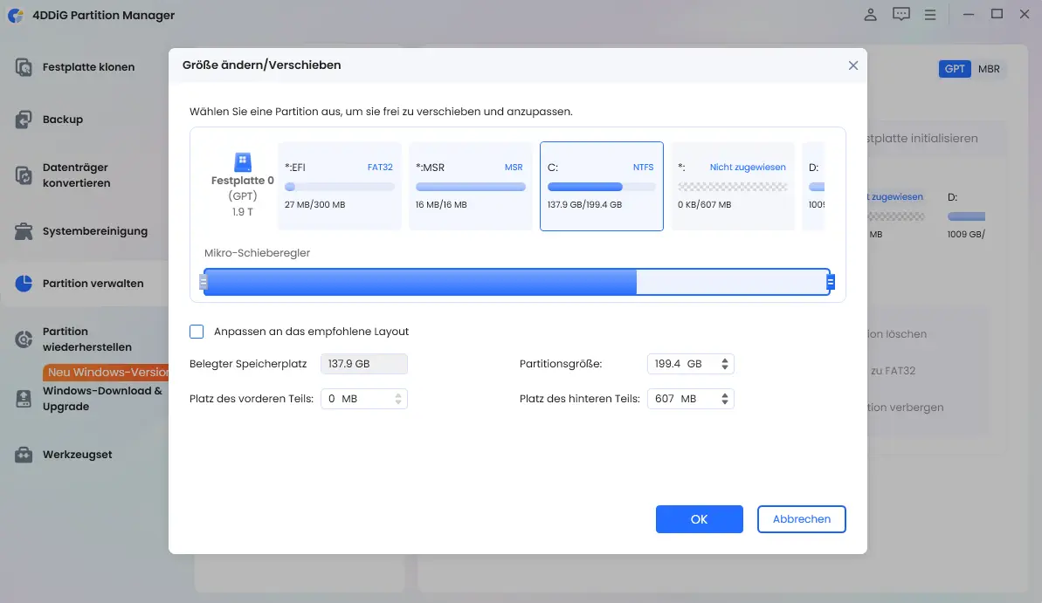Open Datenträger konvertieren menu entry
Viewport: 1042px width, 603px height.
(x=76, y=175)
